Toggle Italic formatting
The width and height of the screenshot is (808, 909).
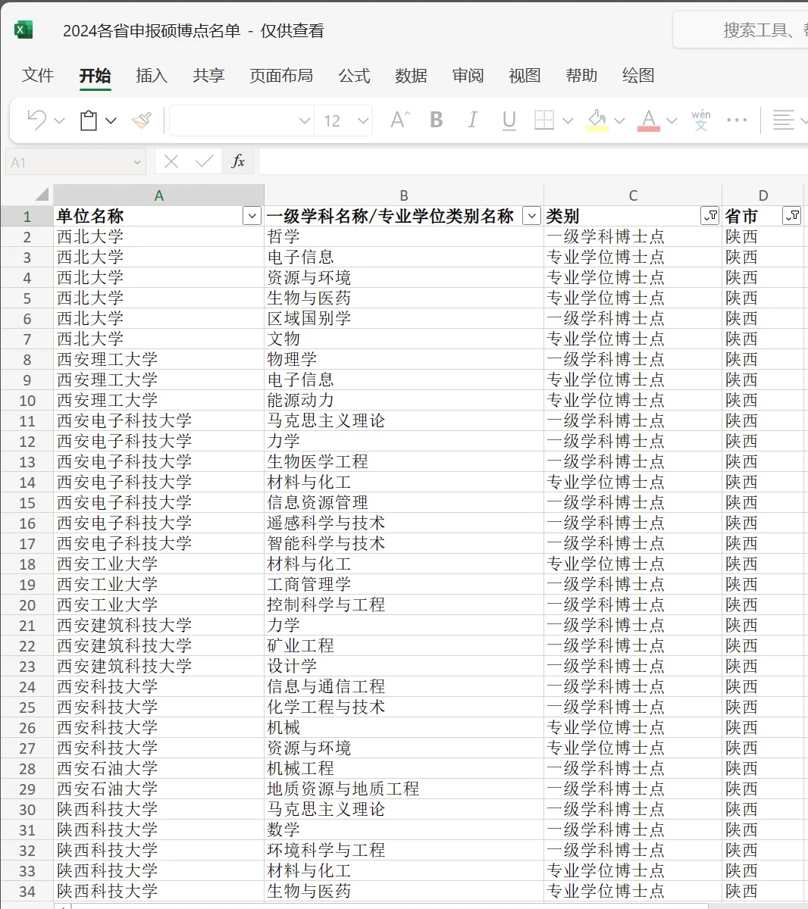[472, 120]
